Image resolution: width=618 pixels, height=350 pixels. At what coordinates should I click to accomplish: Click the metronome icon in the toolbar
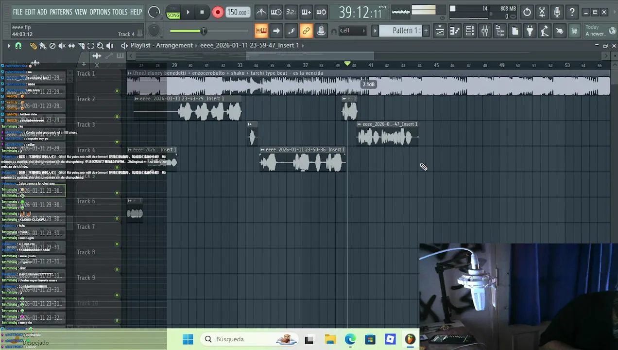[x=261, y=12]
